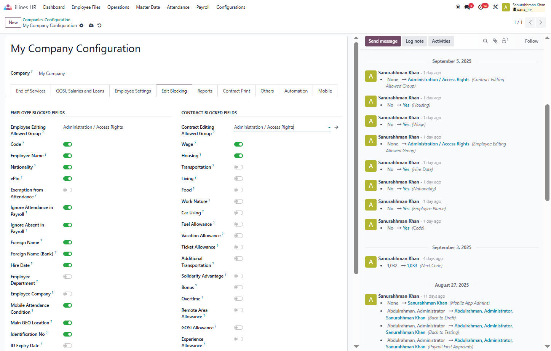Click the tools wrench icon in navbar

tap(495, 7)
